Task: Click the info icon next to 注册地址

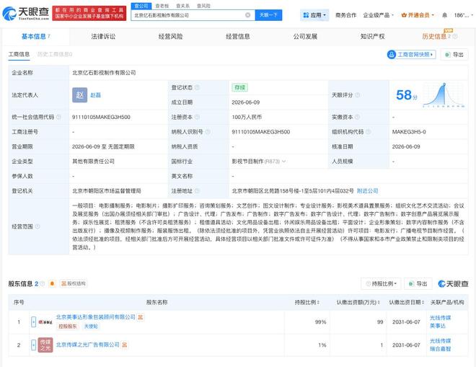Action: [x=197, y=191]
